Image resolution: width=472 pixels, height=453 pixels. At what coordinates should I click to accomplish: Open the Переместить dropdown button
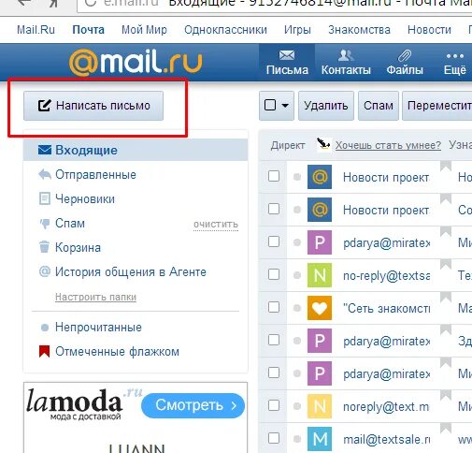(x=437, y=106)
